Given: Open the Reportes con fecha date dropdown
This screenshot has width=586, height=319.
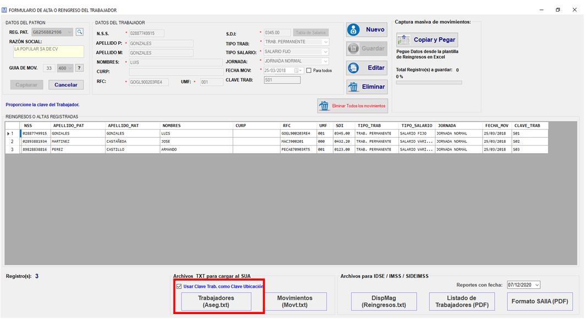Looking at the screenshot, I should click(537, 285).
